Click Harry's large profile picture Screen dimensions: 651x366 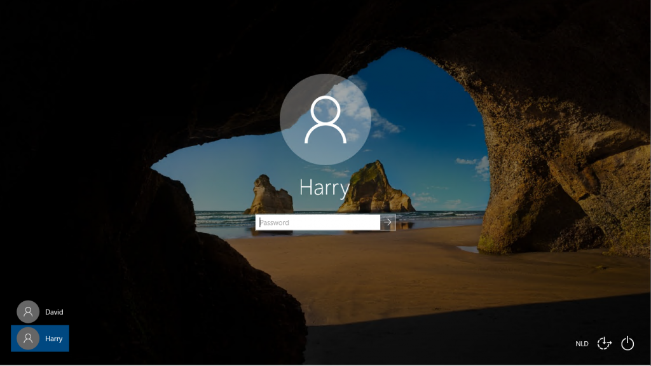click(325, 119)
